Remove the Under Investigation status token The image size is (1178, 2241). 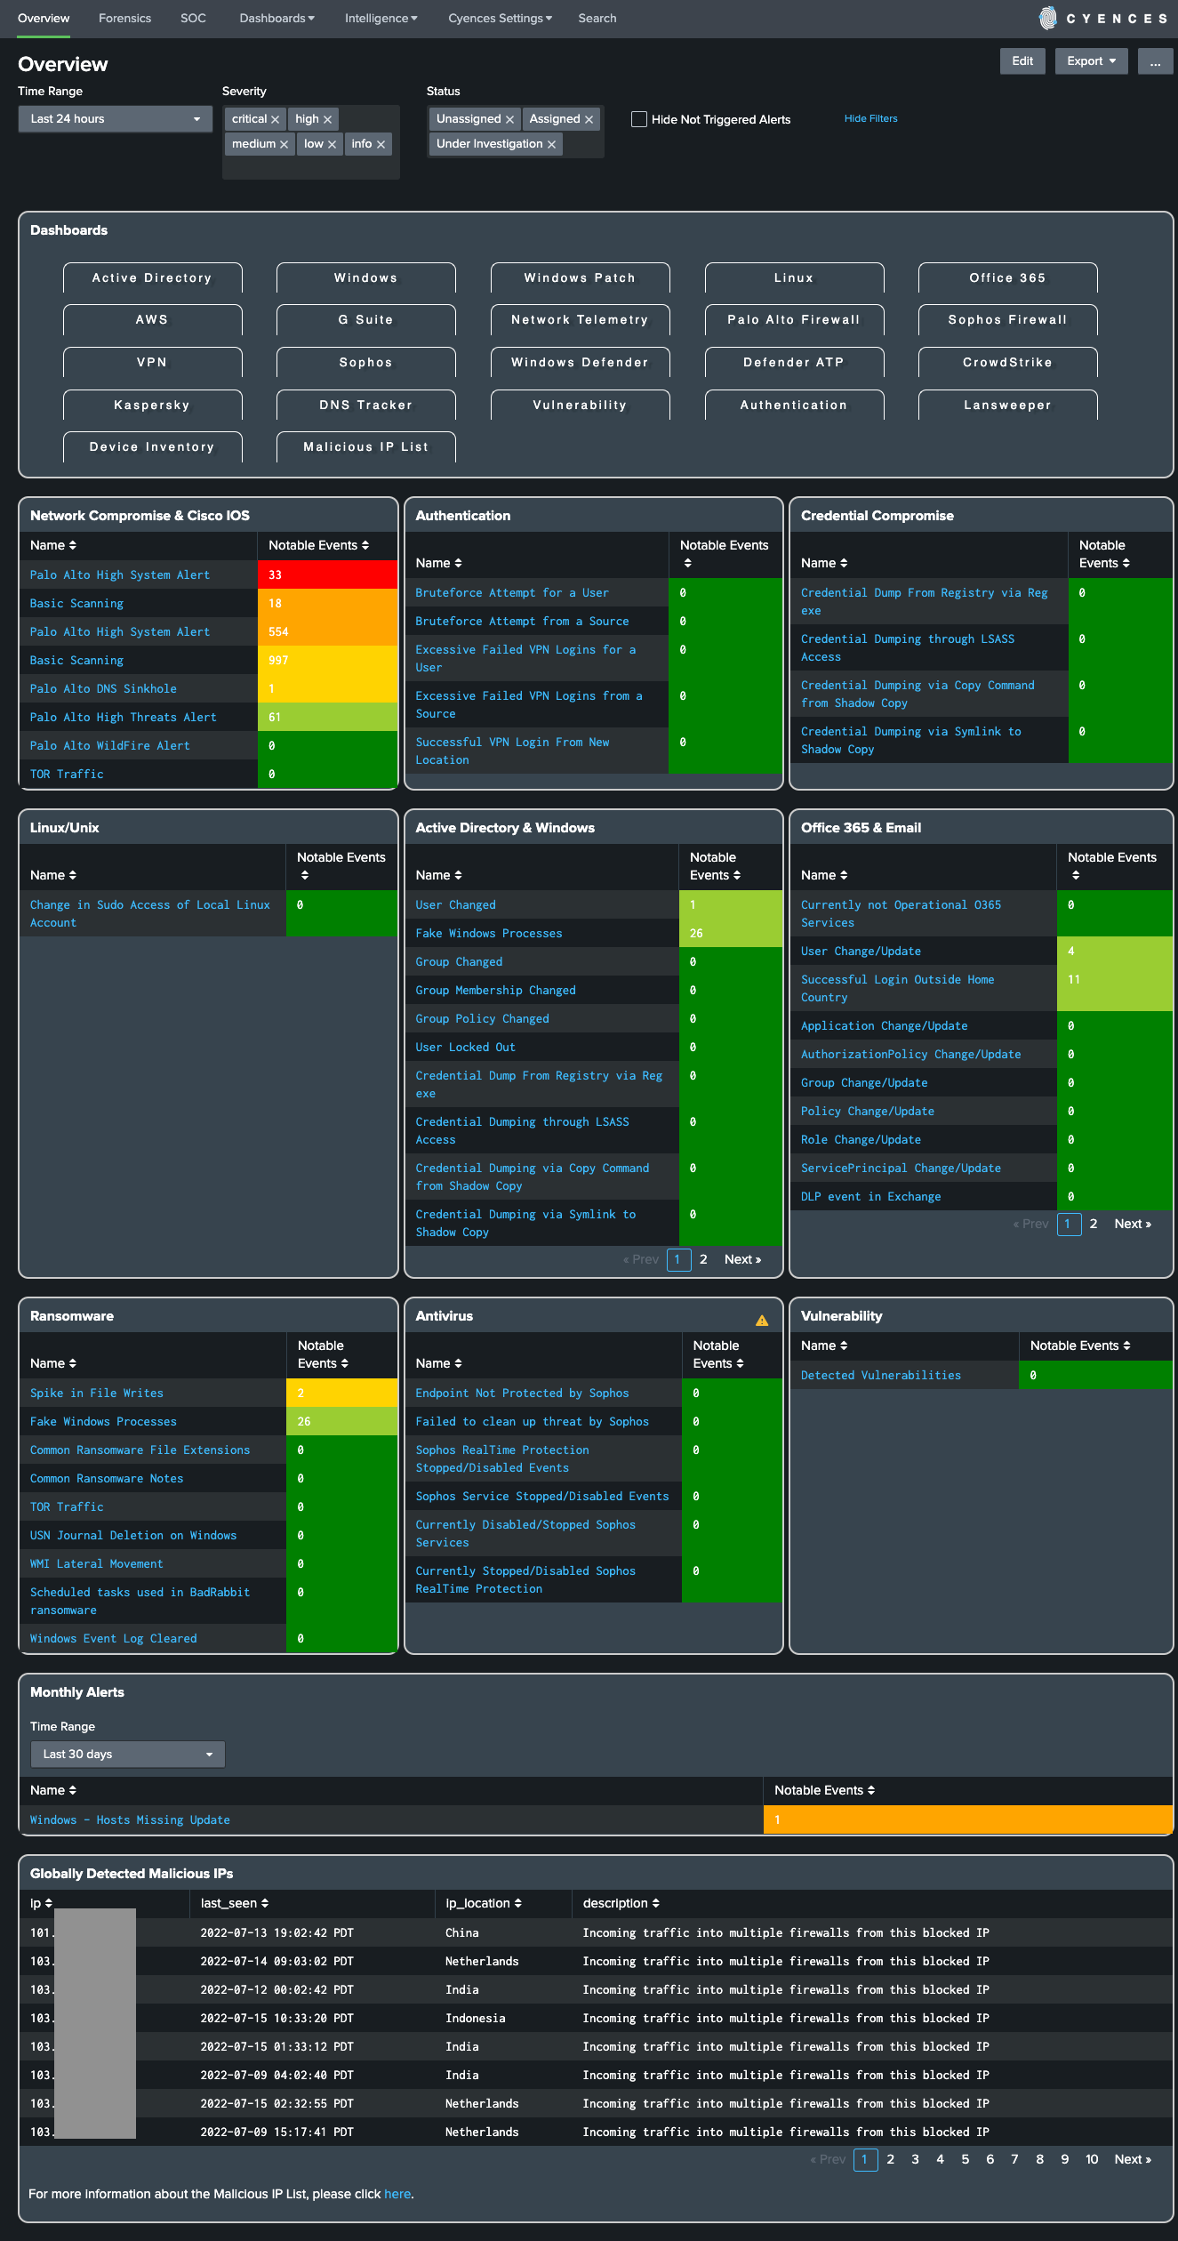[551, 144]
